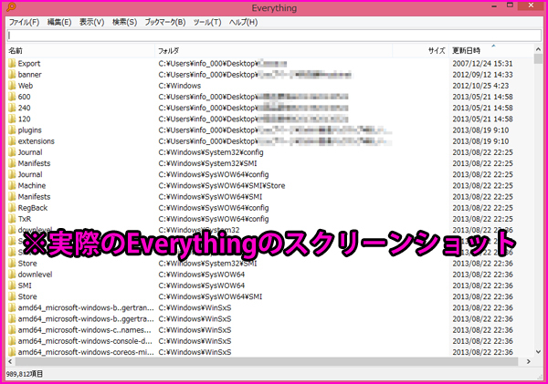Viewport: 548px width, 384px height.
Task: Click the horizontal scrollbar right arrow
Action: tap(529, 362)
